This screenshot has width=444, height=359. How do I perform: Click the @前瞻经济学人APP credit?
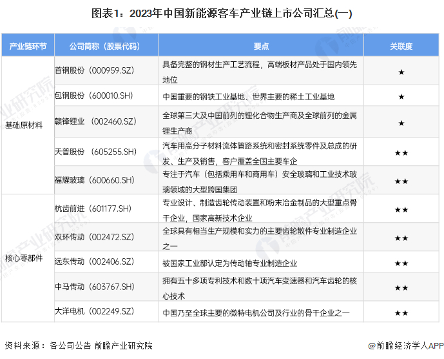(406, 345)
